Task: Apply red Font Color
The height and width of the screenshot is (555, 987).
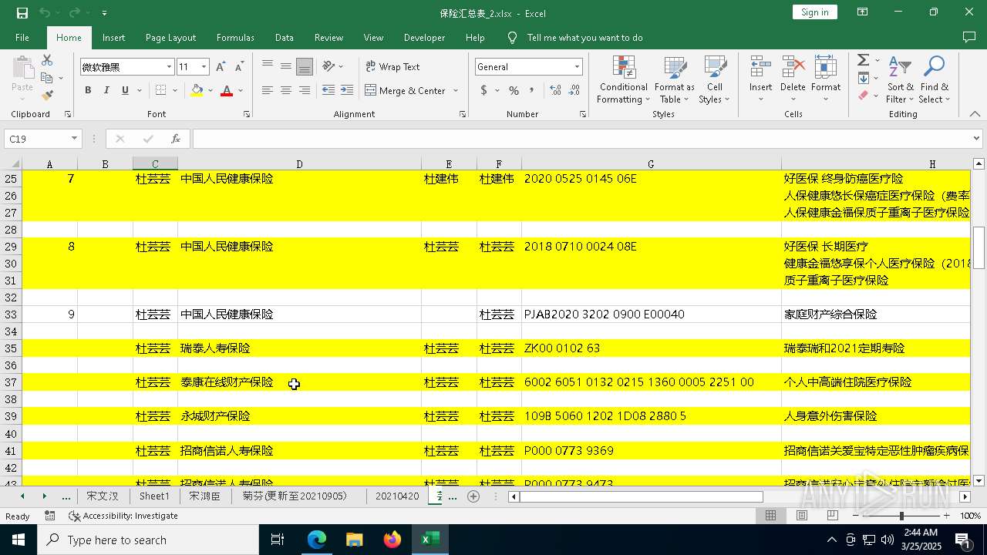Action: click(x=227, y=90)
